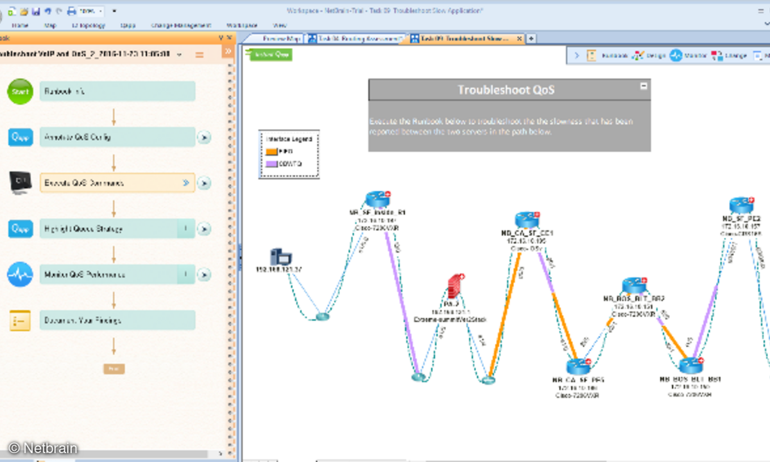This screenshot has height=462, width=770.
Task: Click the End node of the runbook
Action: point(114,369)
